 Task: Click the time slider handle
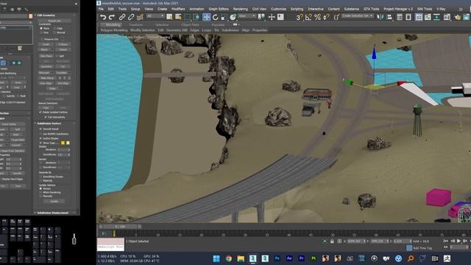click(119, 227)
